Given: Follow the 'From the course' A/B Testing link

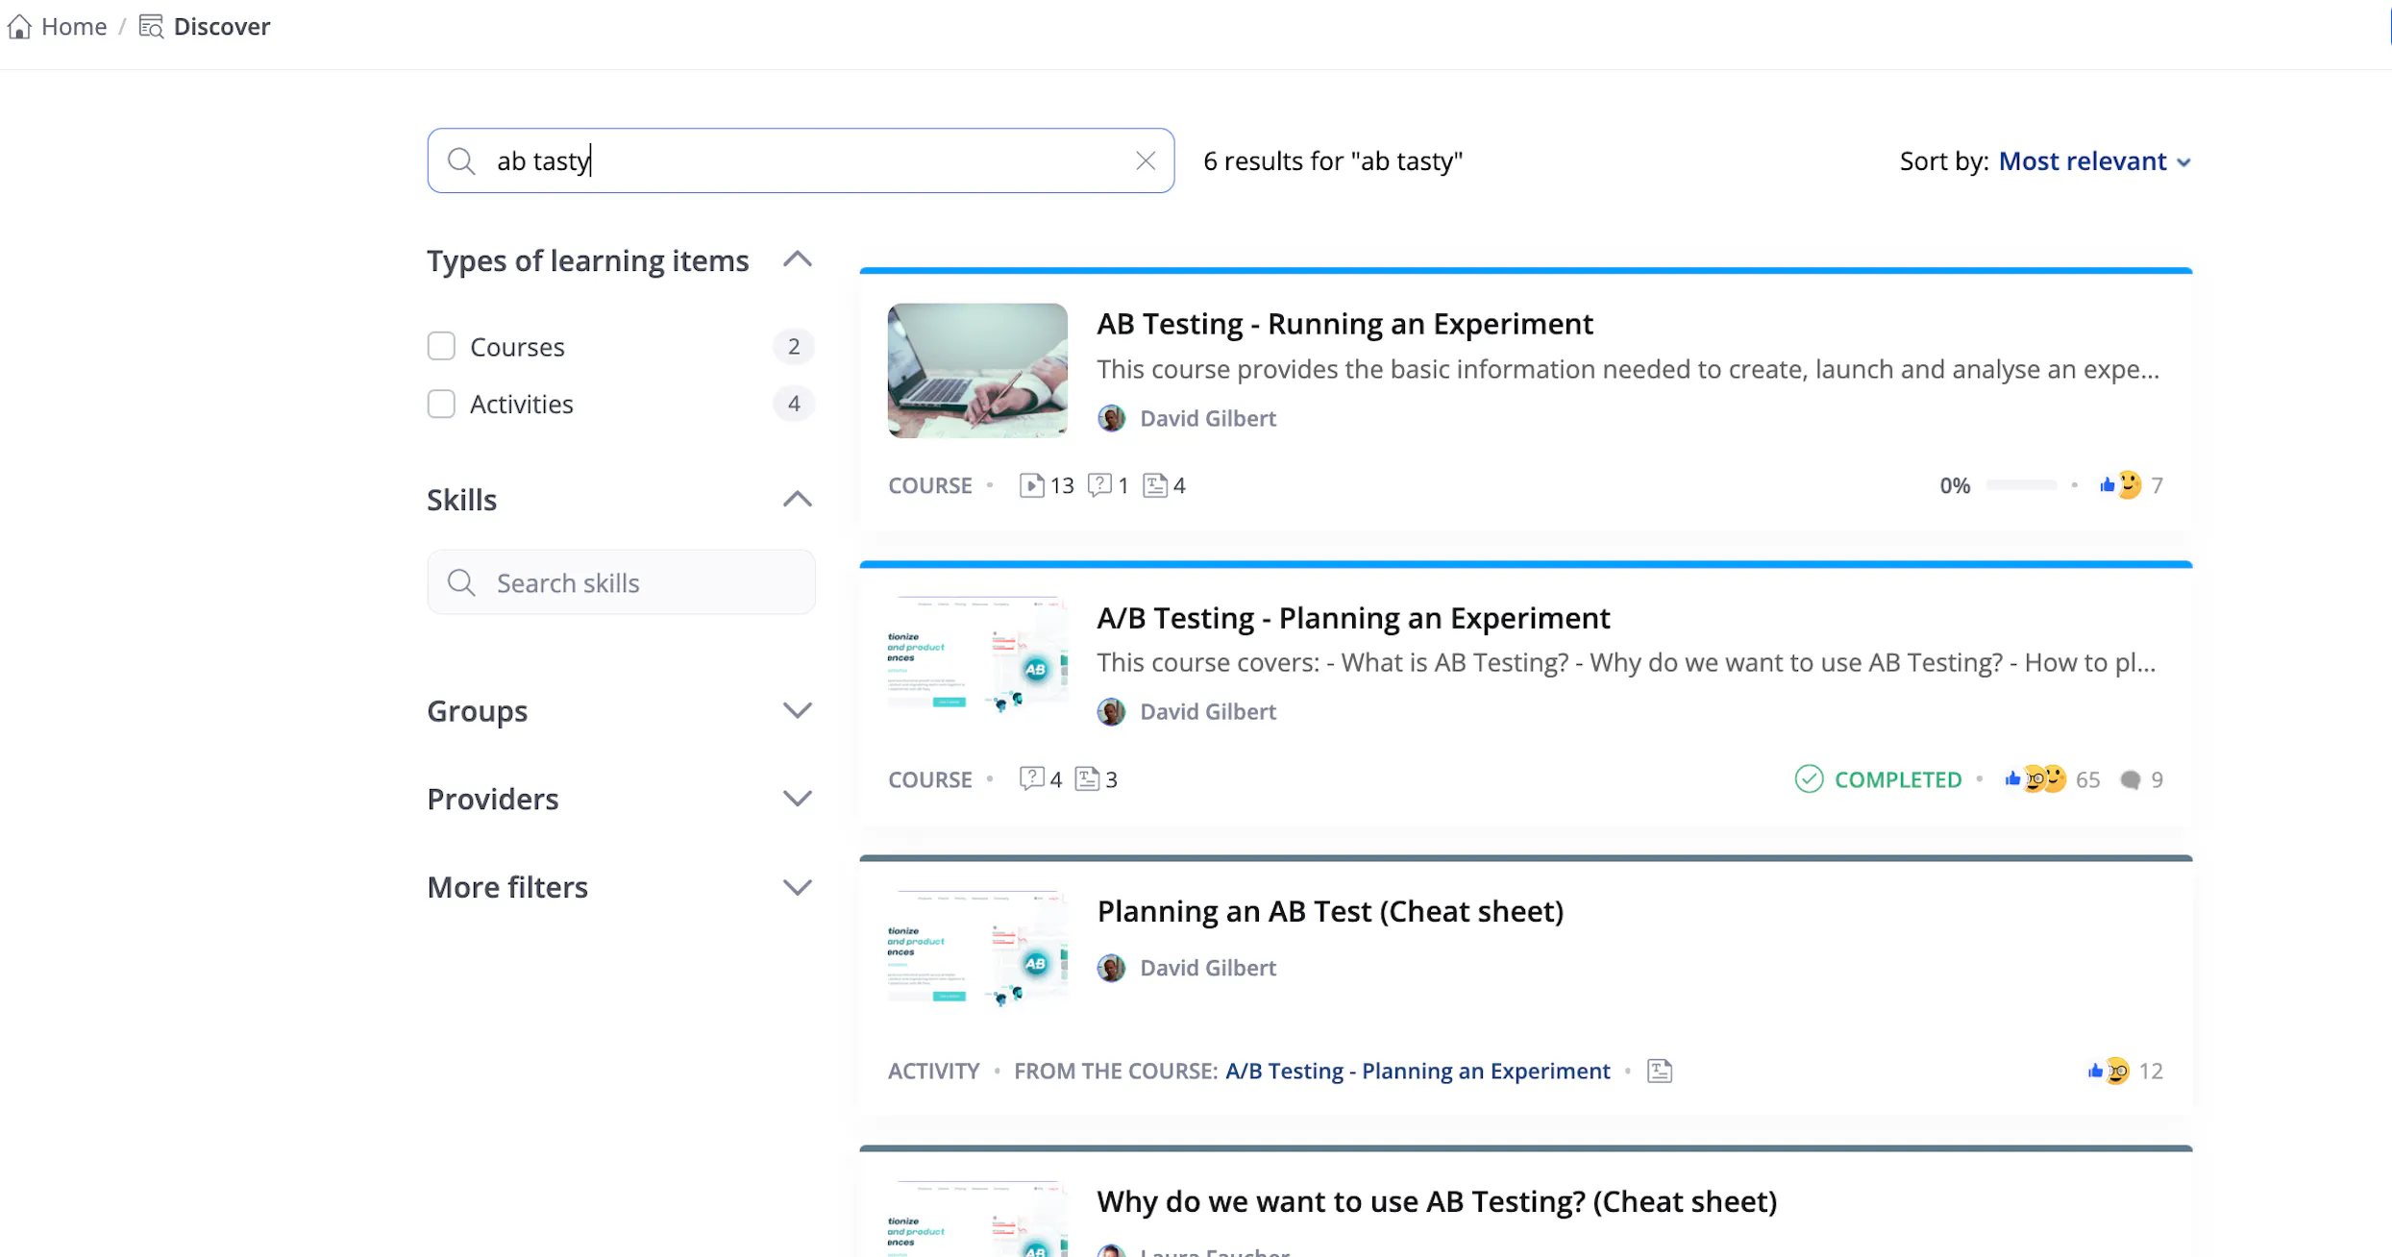Looking at the screenshot, I should [1418, 1071].
